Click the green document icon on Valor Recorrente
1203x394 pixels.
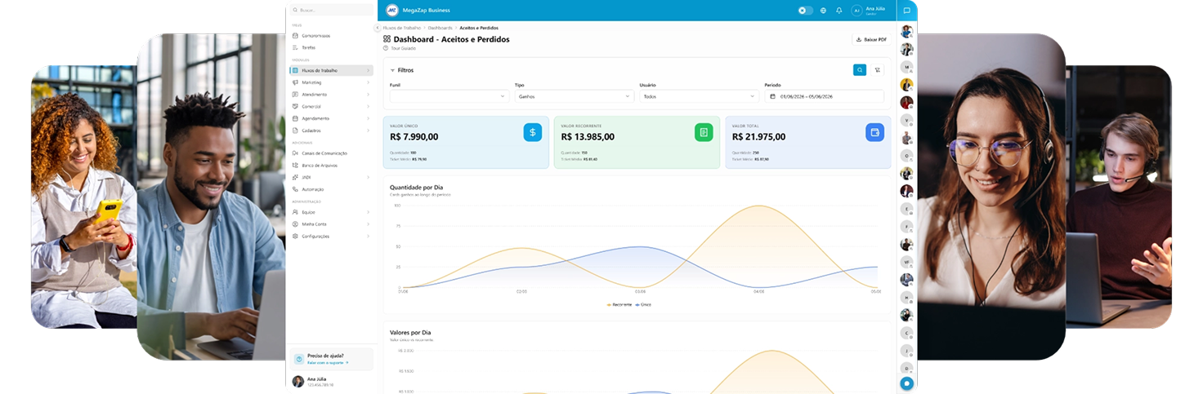point(704,132)
